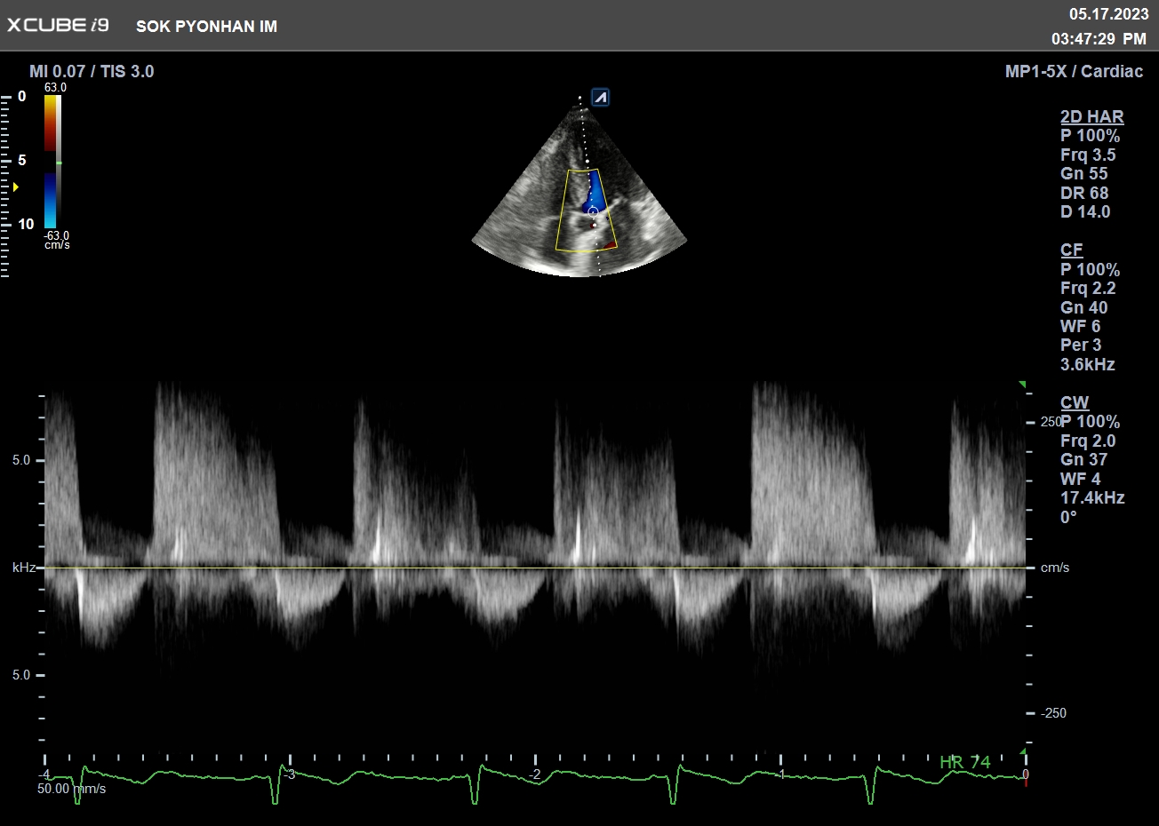1159x826 pixels.
Task: Select the CW parameter header
Action: point(1074,402)
